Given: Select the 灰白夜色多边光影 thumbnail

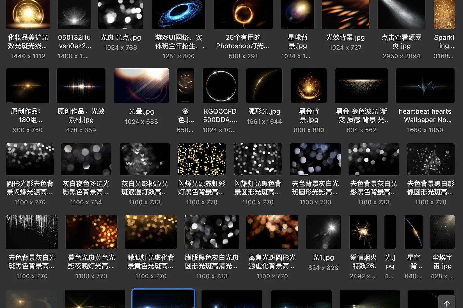Looking at the screenshot, I should point(86,159).
